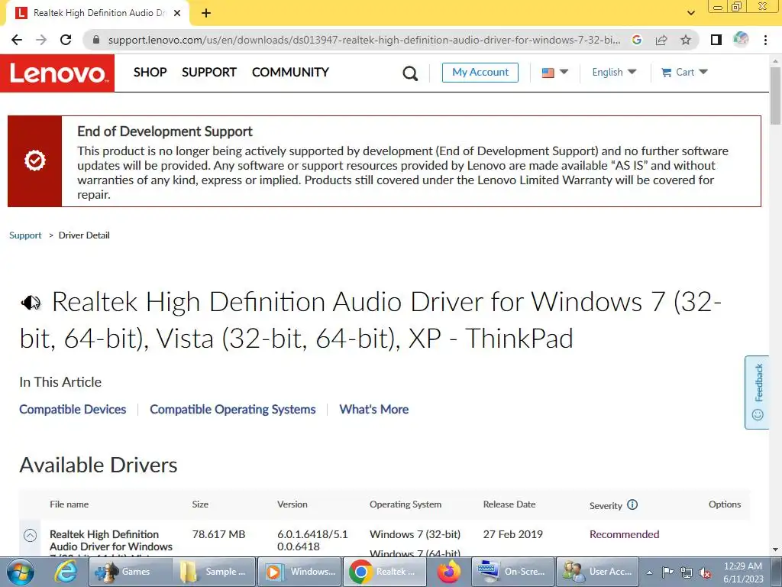
Task: Open the country flag dropdown
Action: click(x=554, y=73)
